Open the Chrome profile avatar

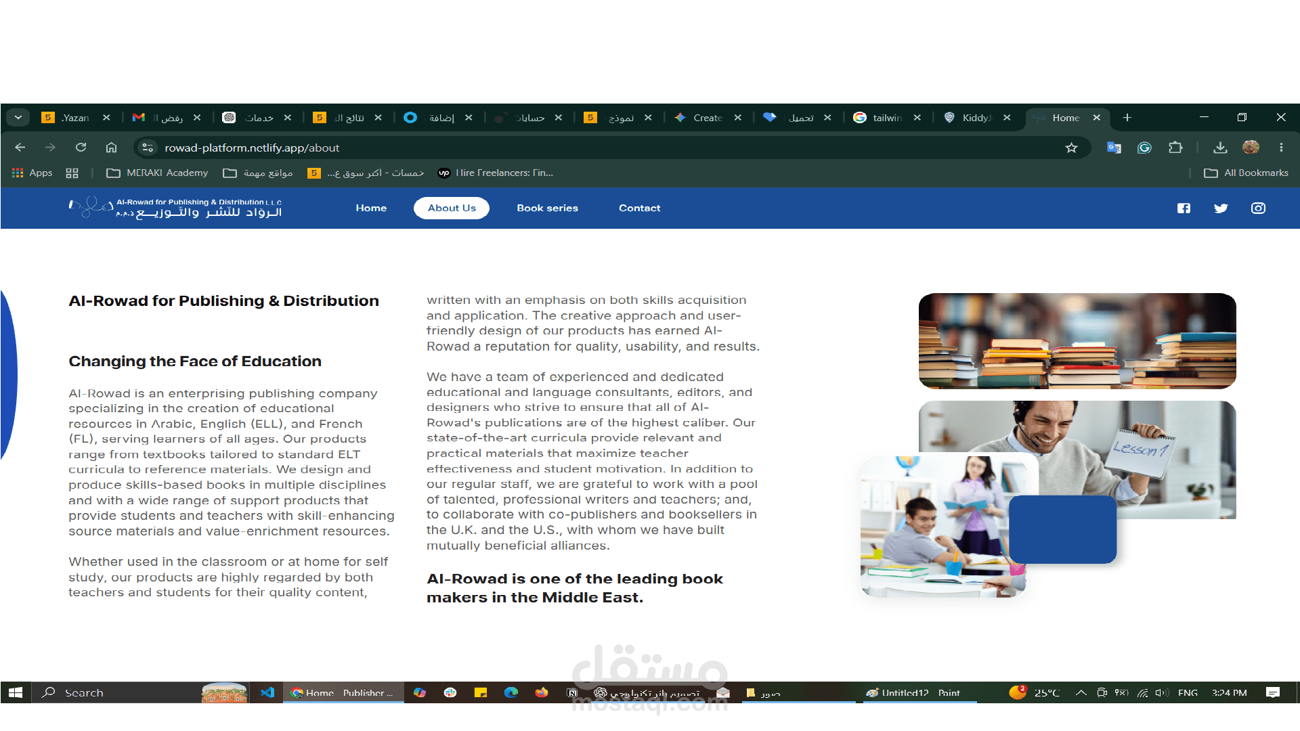[x=1251, y=148]
